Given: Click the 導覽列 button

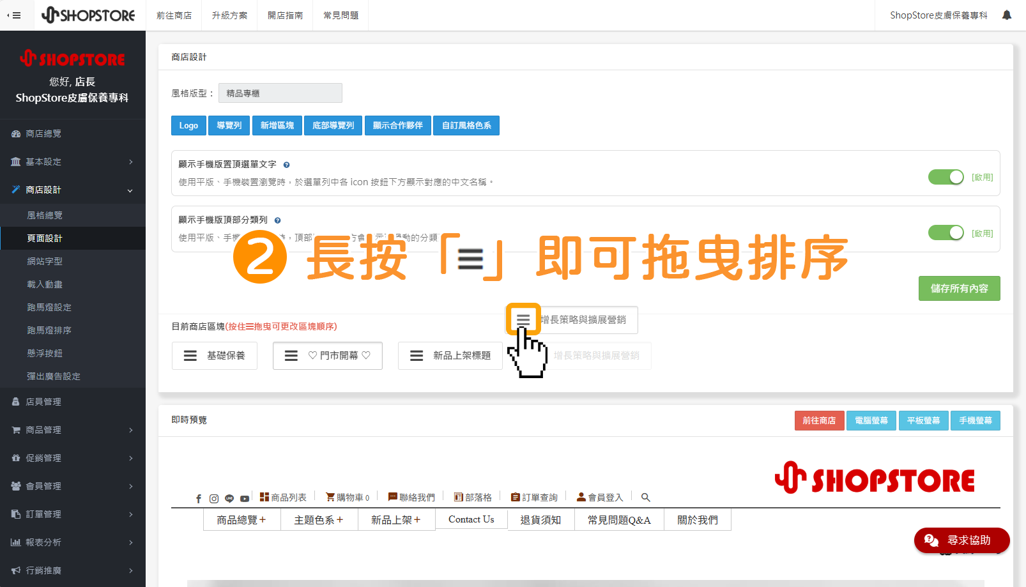Looking at the screenshot, I should pos(229,125).
